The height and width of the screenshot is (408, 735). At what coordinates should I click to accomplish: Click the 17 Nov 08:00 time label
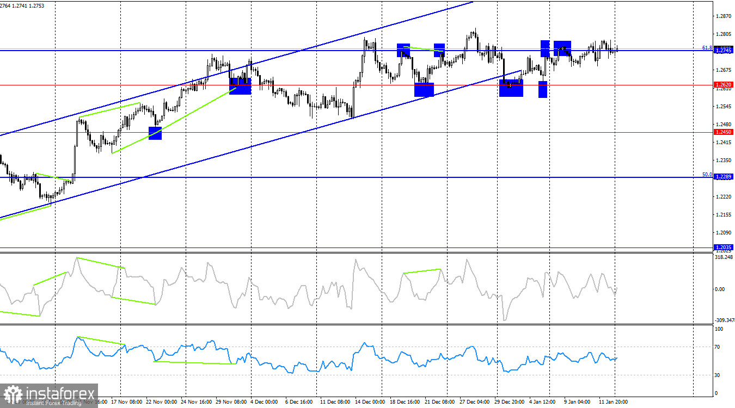(x=127, y=402)
